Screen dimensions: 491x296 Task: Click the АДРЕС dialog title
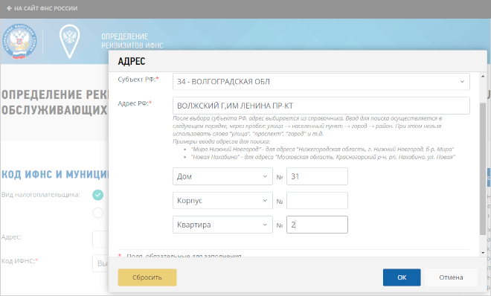click(132, 61)
